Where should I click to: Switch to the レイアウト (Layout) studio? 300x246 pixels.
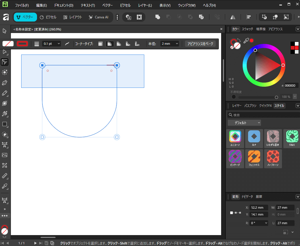(x=73, y=17)
